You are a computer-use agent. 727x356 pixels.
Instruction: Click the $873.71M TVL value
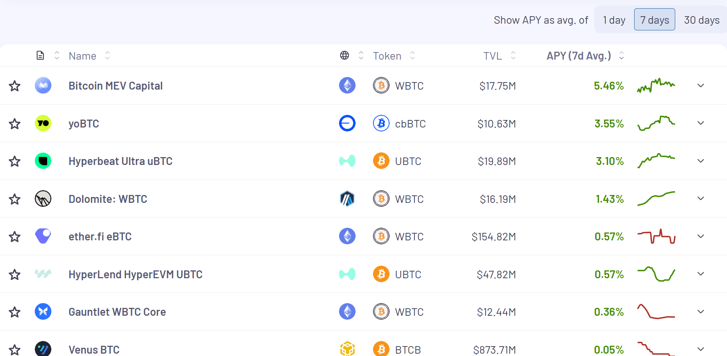[494, 350]
